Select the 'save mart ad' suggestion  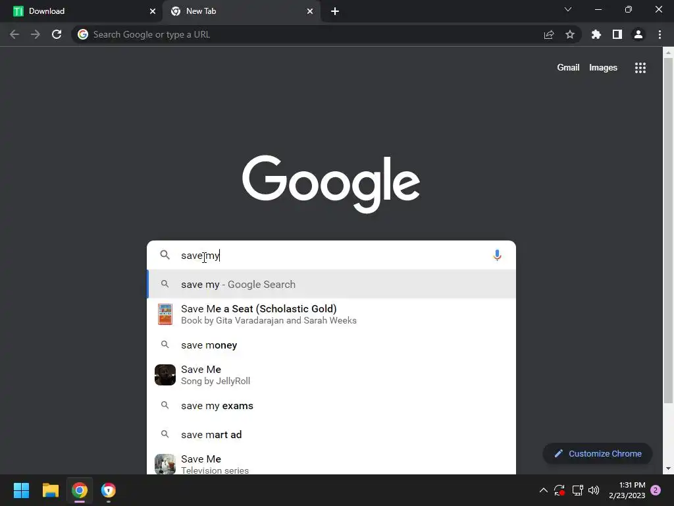[331, 435]
